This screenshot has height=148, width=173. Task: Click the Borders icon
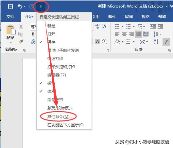[128, 42]
